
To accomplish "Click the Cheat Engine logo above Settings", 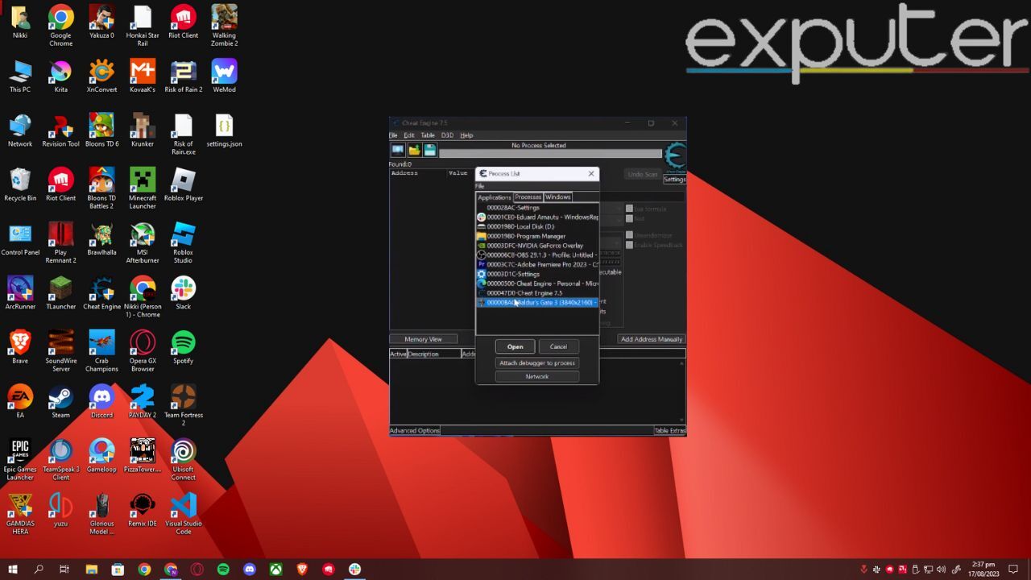I will [x=675, y=157].
